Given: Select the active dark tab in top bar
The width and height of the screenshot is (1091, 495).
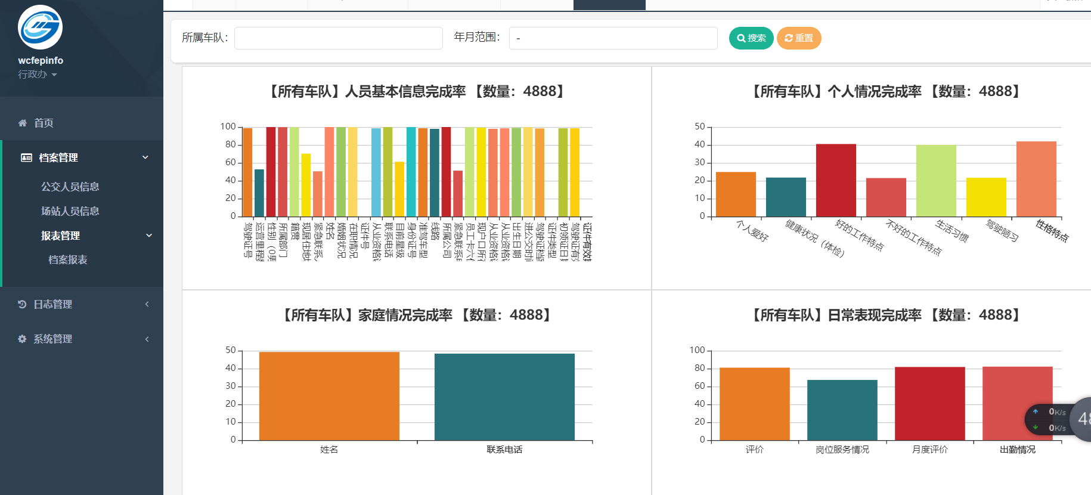Looking at the screenshot, I should point(609,5).
